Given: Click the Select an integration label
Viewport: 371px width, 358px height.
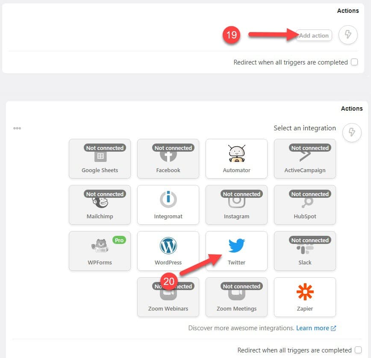Looking at the screenshot, I should point(304,128).
